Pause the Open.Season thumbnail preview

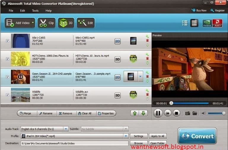20,77
